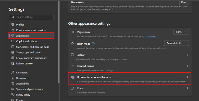Click the Context menus lines icon
Image resolution: width=199 pixels, height=101 pixels.
[x=73, y=66]
